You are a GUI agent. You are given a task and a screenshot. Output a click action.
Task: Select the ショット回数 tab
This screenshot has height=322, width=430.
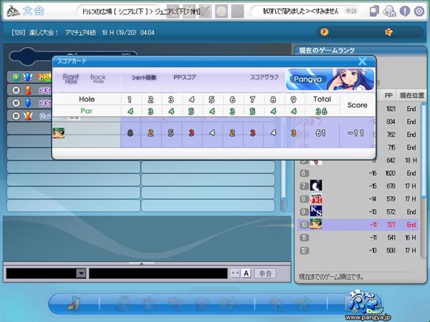pyautogui.click(x=144, y=77)
